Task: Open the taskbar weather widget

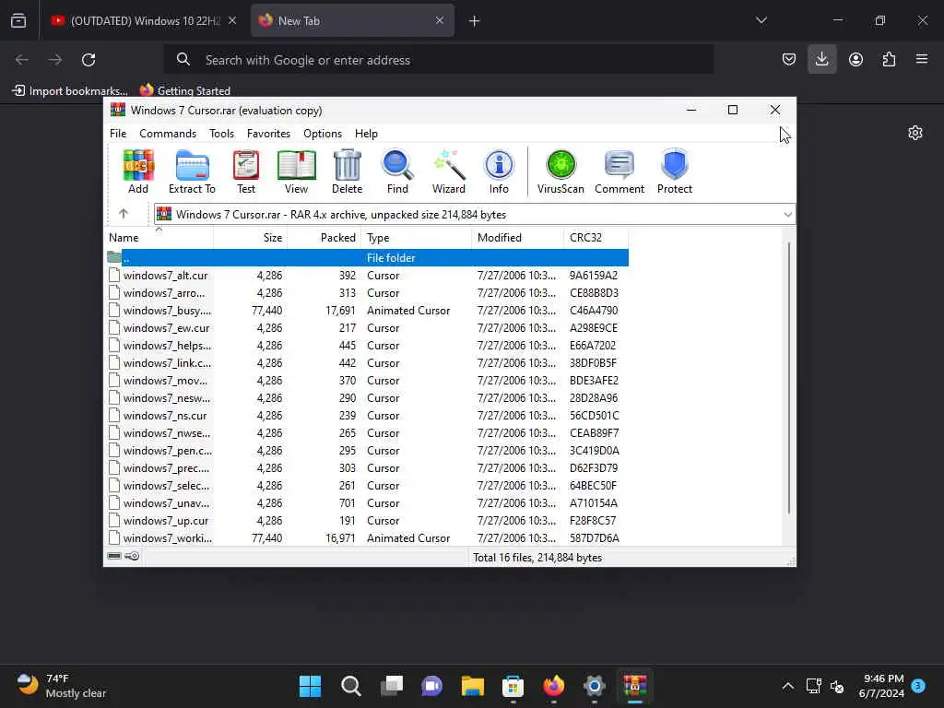Action: click(x=61, y=686)
